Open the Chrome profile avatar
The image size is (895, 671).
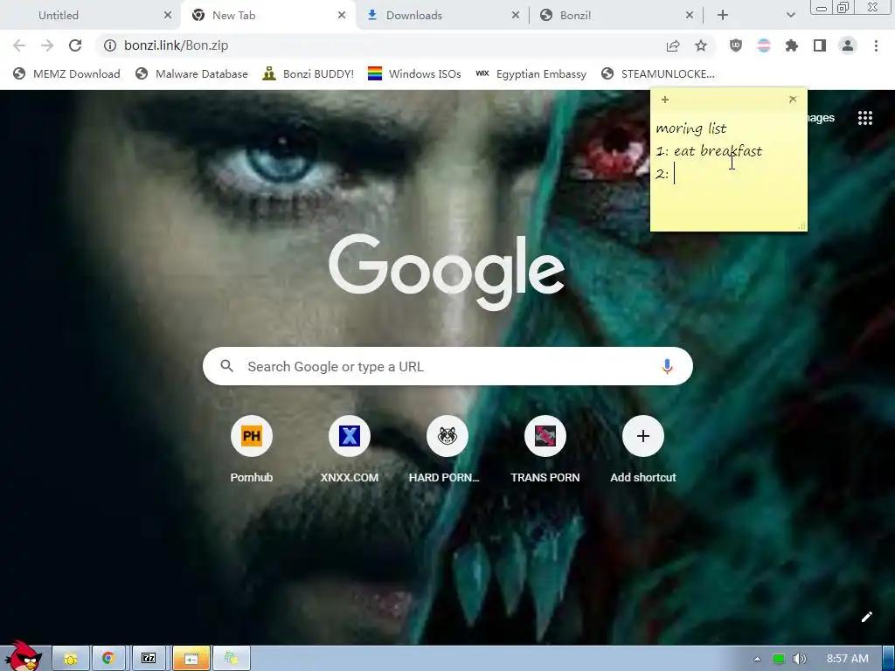click(848, 45)
